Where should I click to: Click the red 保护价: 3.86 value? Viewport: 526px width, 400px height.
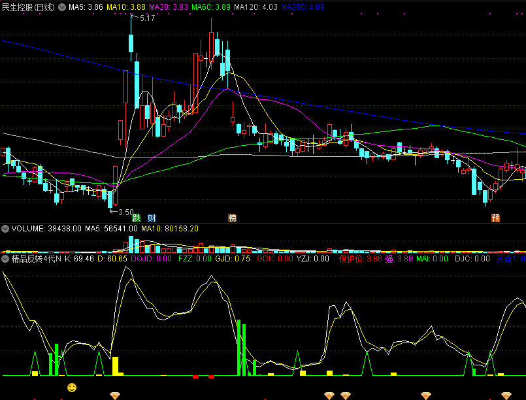[x=361, y=259]
